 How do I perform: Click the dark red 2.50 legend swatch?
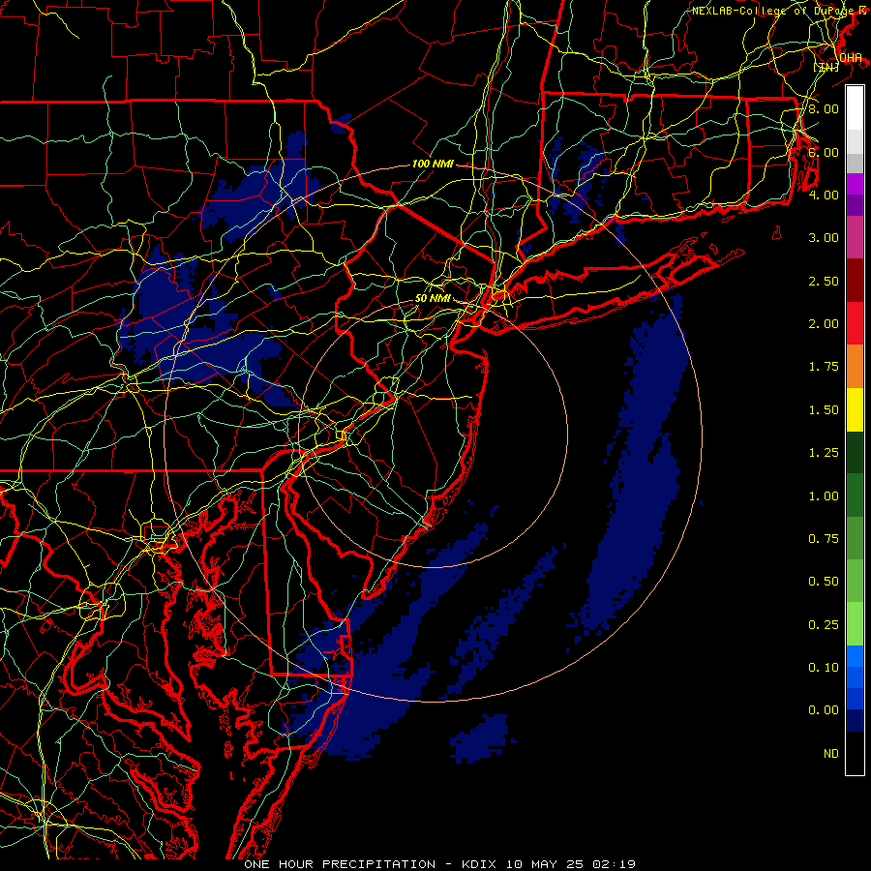[855, 281]
